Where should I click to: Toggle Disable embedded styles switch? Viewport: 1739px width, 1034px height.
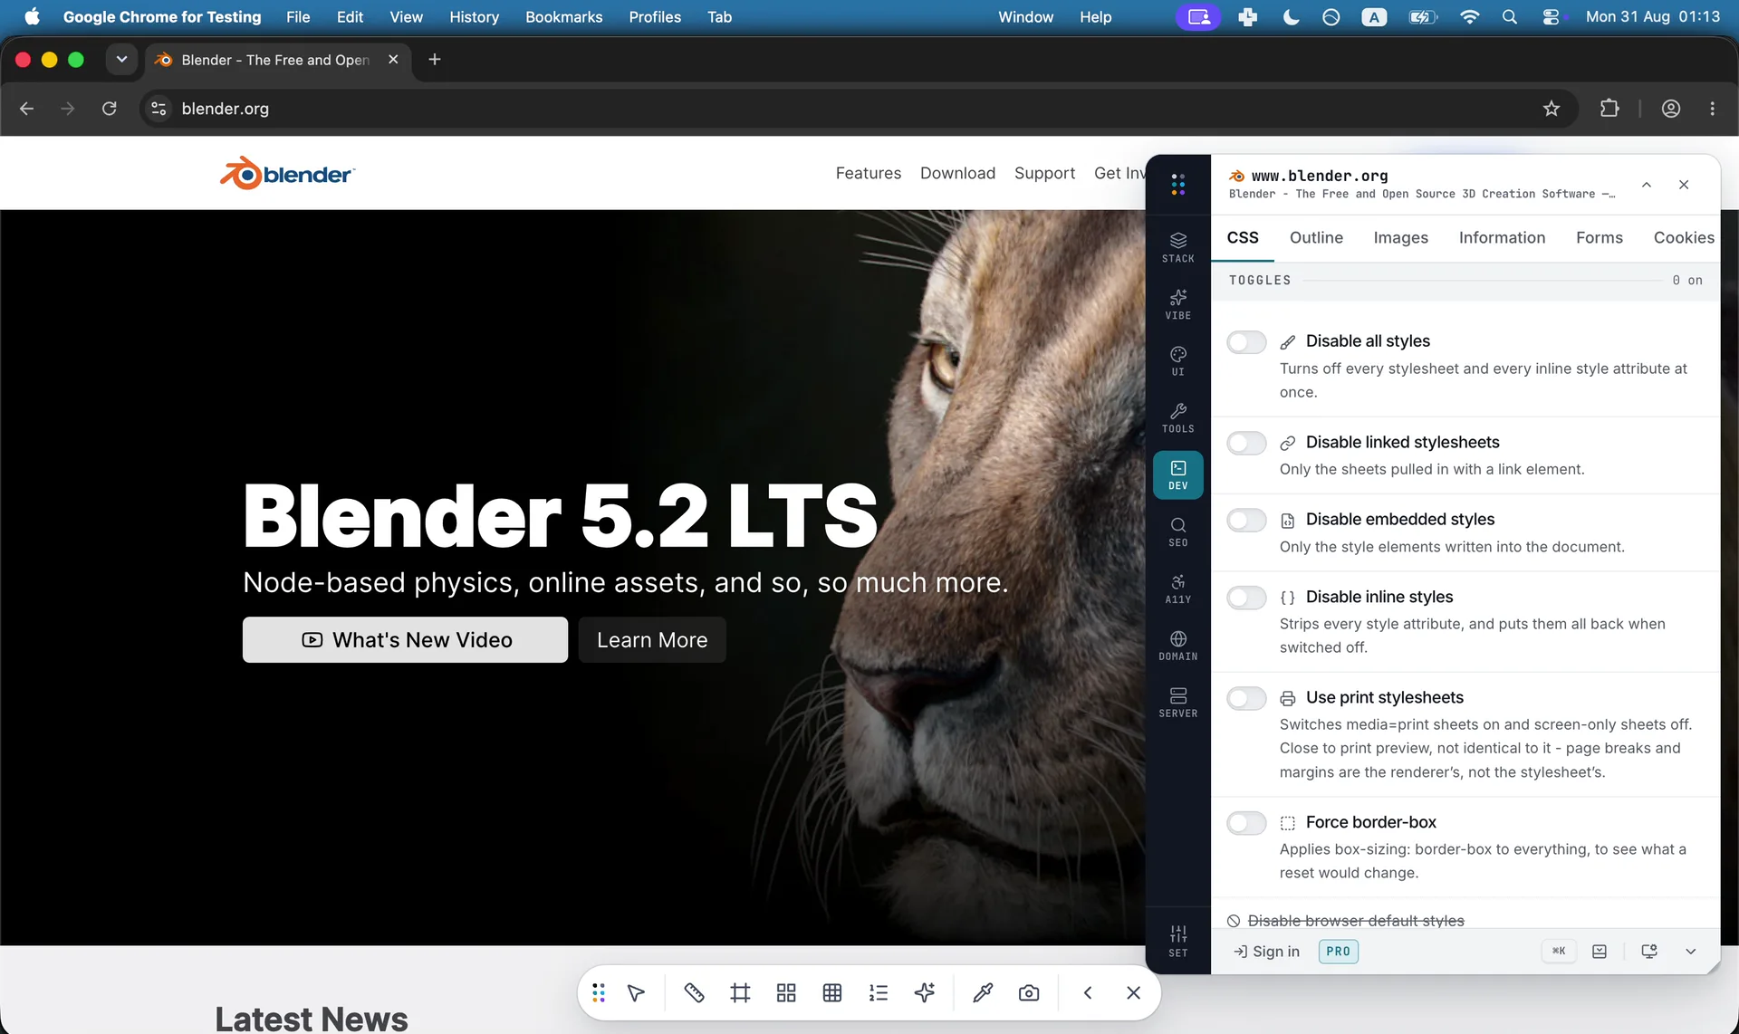[x=1246, y=521]
